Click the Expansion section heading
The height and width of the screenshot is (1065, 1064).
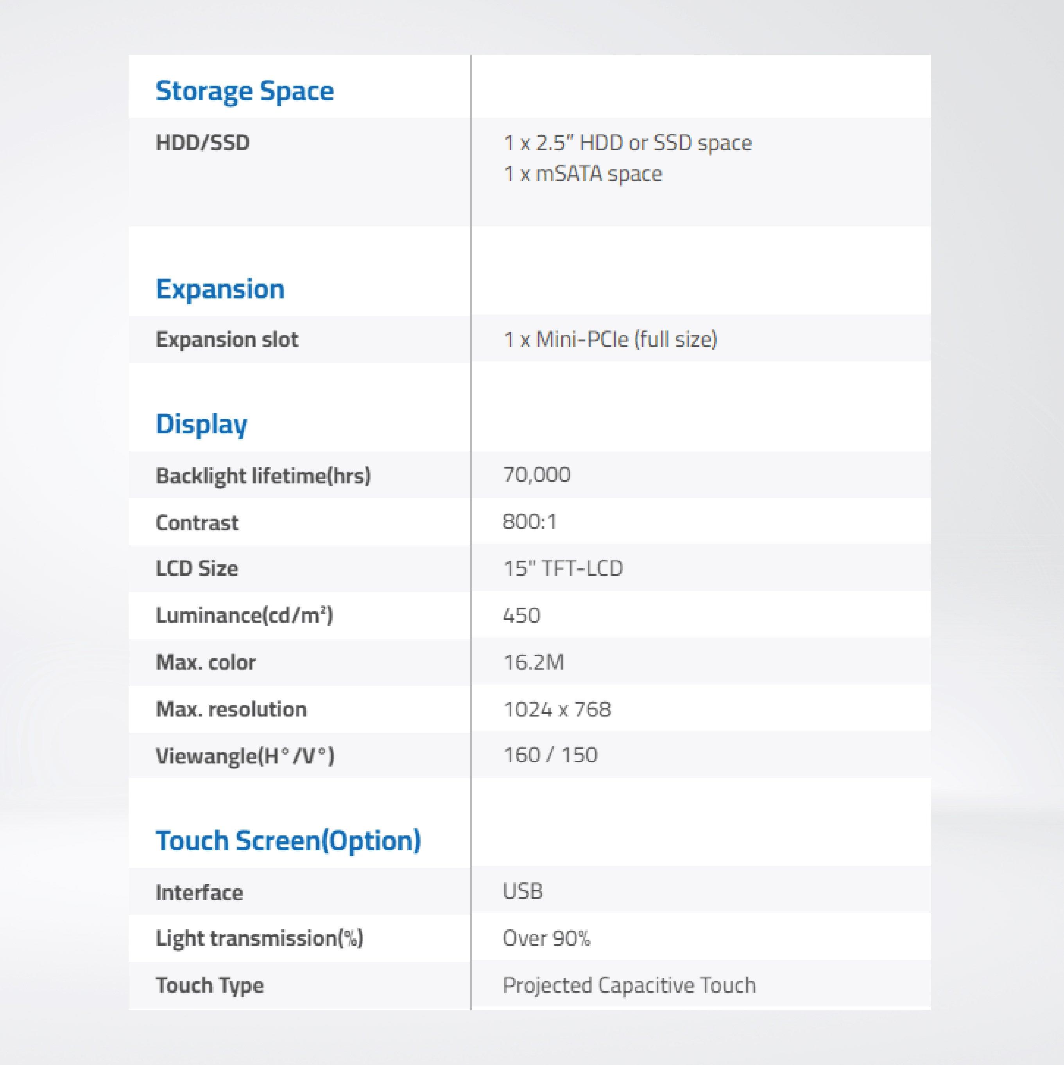tap(220, 289)
